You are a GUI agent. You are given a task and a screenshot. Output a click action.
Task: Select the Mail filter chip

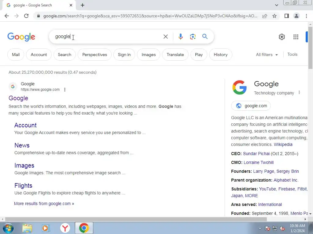(x=16, y=55)
